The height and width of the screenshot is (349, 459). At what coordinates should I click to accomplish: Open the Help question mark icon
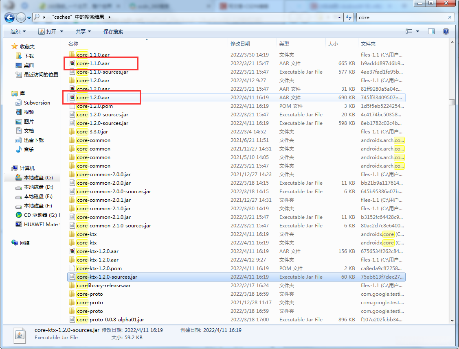[x=446, y=31]
